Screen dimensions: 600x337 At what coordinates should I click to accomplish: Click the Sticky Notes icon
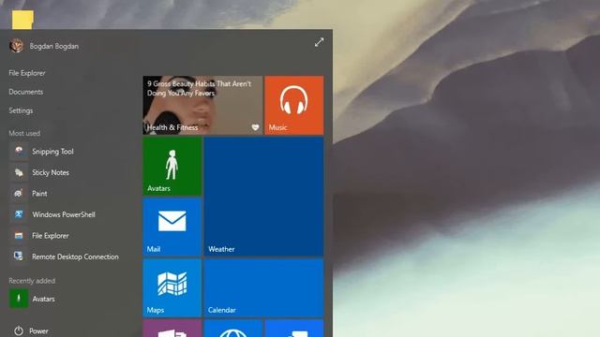coord(19,172)
